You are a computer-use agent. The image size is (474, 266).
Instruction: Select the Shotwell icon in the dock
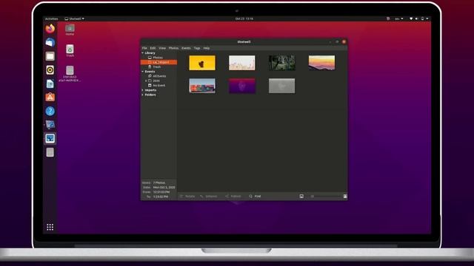50,139
